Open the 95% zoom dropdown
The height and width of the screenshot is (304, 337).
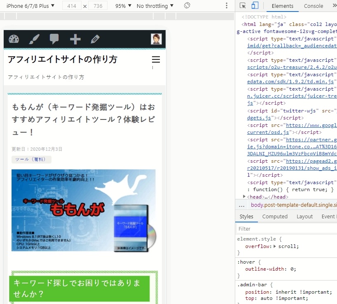tap(123, 6)
